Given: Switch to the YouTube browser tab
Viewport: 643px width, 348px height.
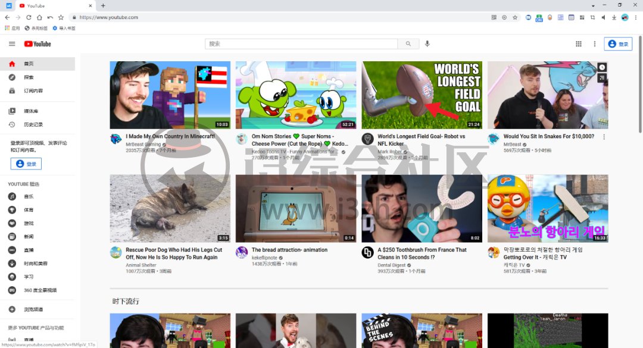Looking at the screenshot, I should (55, 6).
